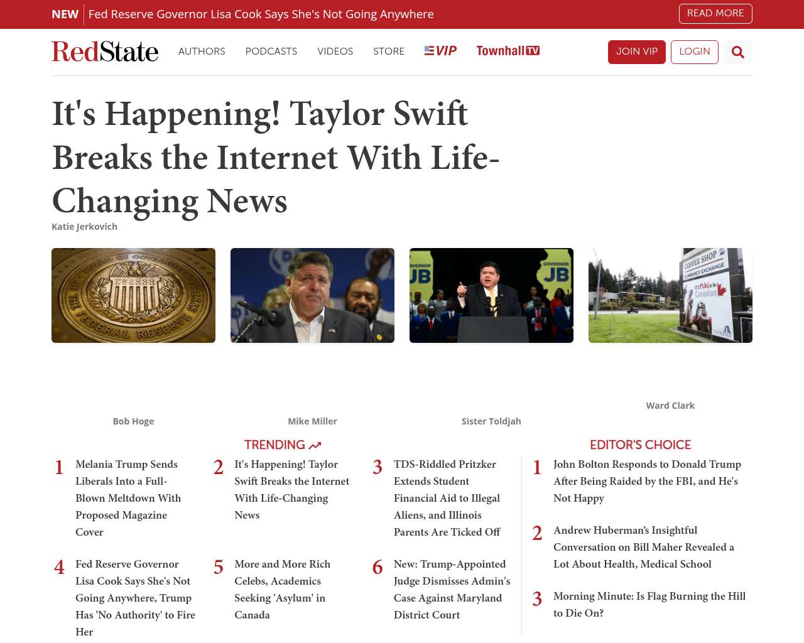Open the AUTHORS menu

(202, 51)
